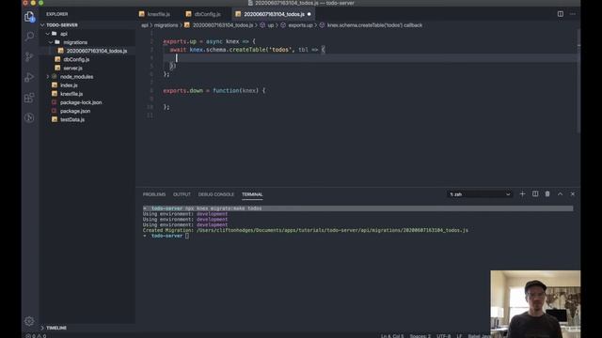Split the terminal panel

tap(535, 194)
